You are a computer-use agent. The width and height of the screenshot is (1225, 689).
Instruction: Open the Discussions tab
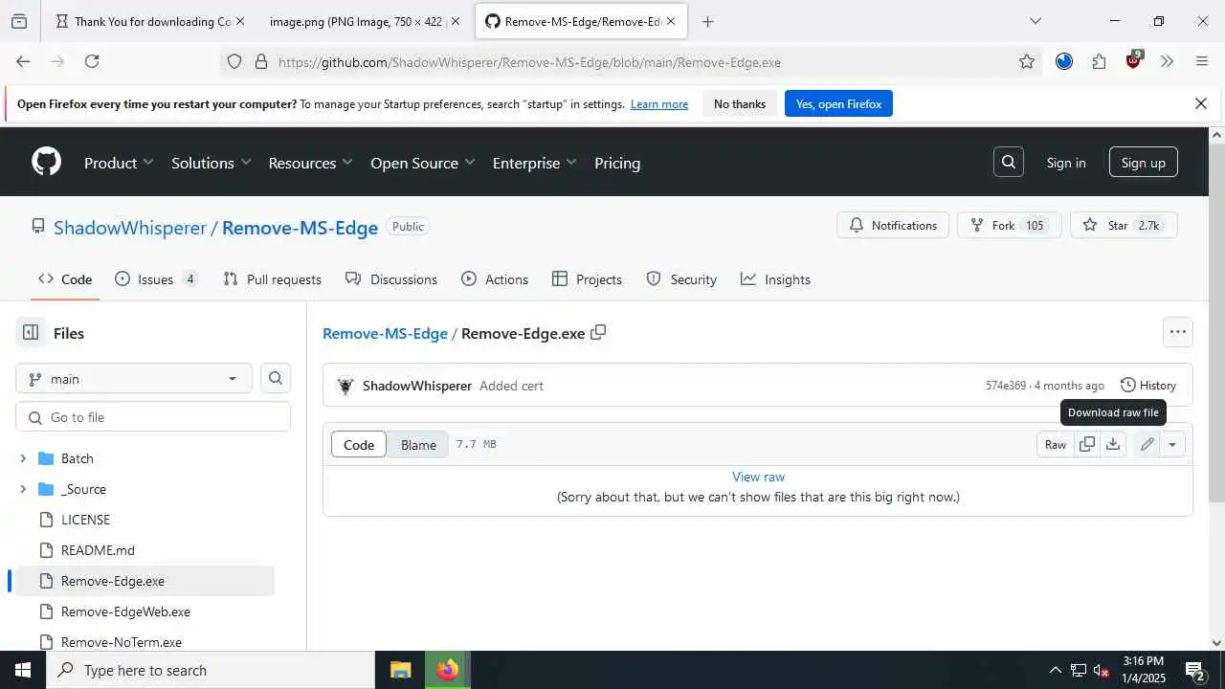point(391,278)
